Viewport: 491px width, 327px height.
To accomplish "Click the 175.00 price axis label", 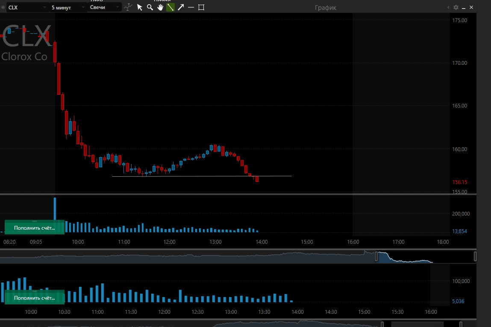I will 459,20.
